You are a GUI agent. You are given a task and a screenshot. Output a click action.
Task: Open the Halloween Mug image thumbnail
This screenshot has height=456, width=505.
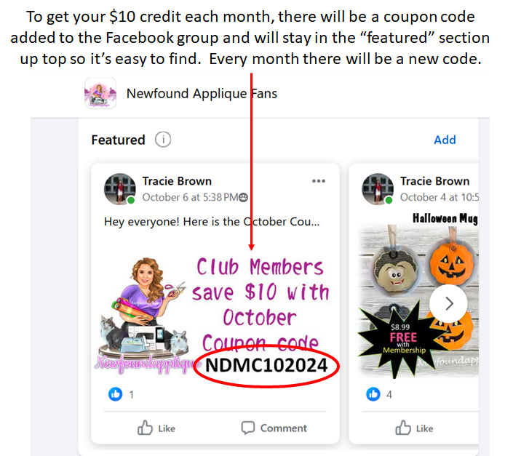(x=418, y=295)
